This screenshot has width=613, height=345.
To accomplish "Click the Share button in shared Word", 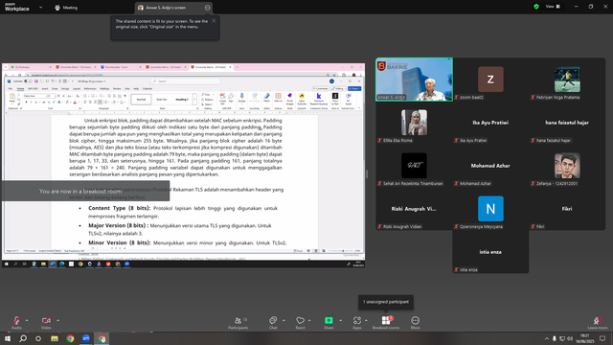I will (354, 89).
